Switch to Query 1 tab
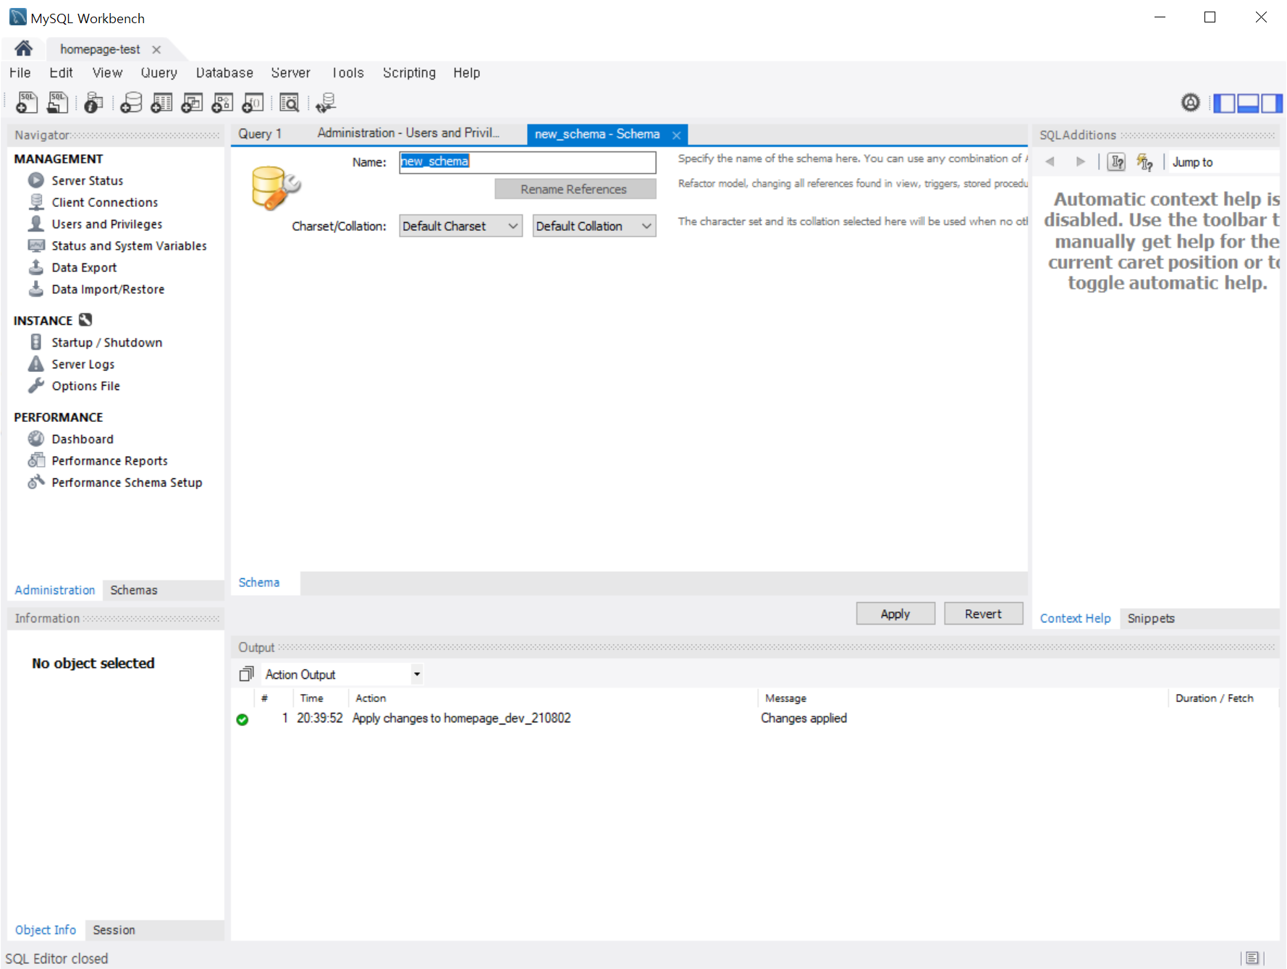Screen dimensions: 1287x969 260,134
